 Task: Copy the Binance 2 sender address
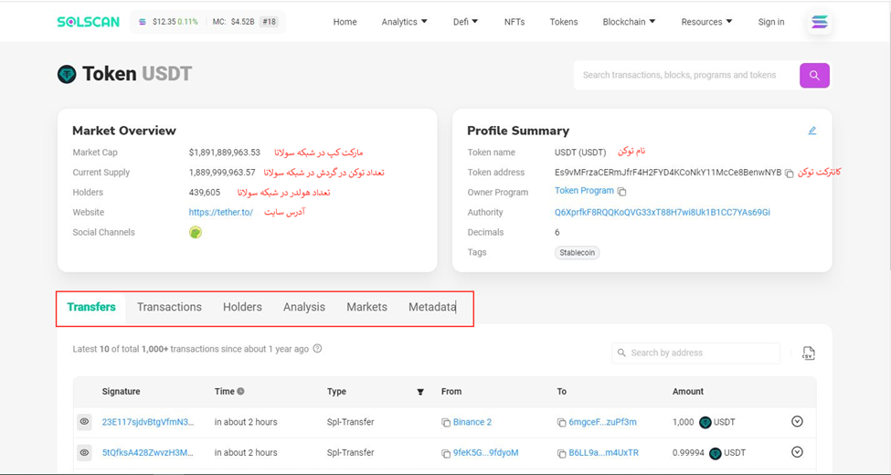pos(446,423)
